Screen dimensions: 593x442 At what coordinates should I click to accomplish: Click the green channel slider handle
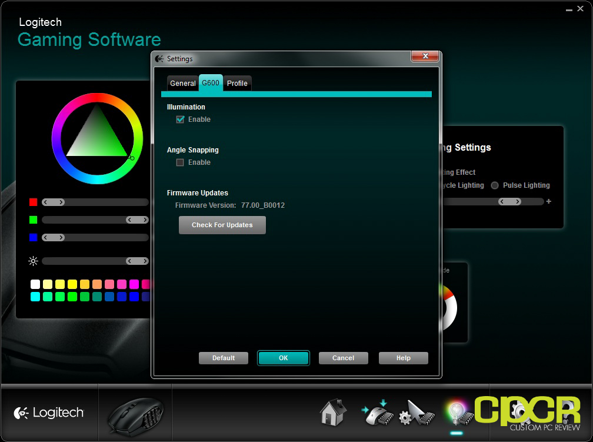pos(137,220)
